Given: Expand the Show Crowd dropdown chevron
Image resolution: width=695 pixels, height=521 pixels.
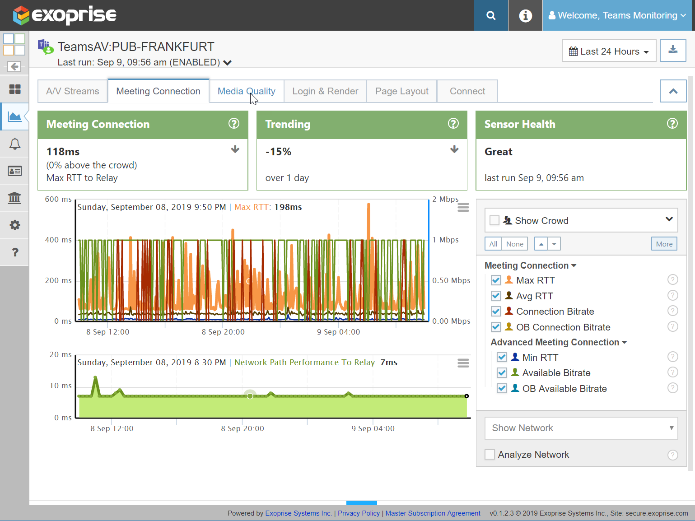Looking at the screenshot, I should point(669,219).
